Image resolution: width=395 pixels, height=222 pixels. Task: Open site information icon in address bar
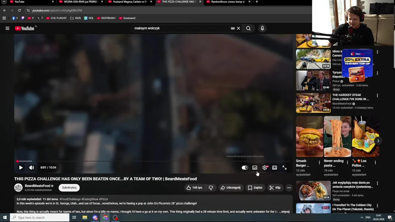28,10
